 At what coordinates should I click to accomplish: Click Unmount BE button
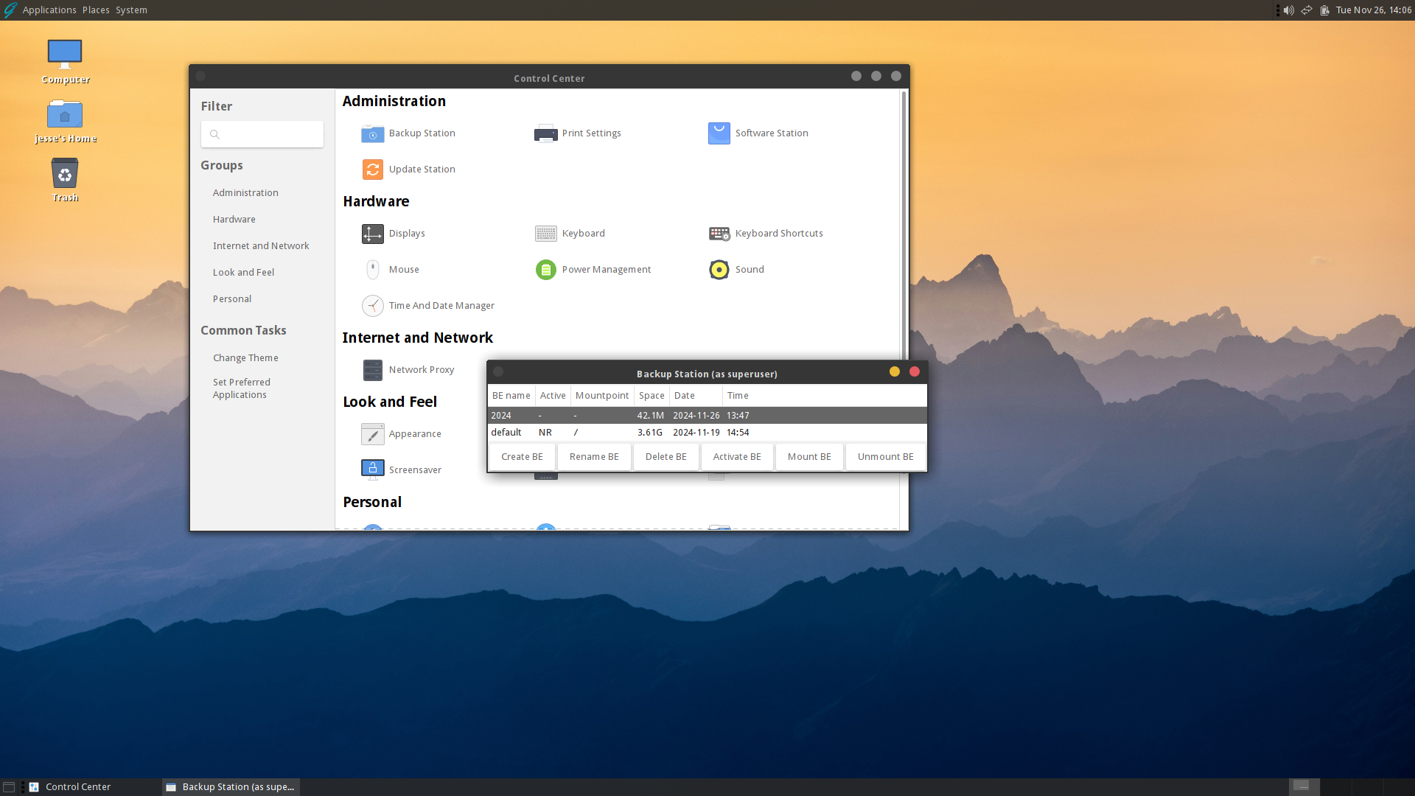tap(886, 457)
